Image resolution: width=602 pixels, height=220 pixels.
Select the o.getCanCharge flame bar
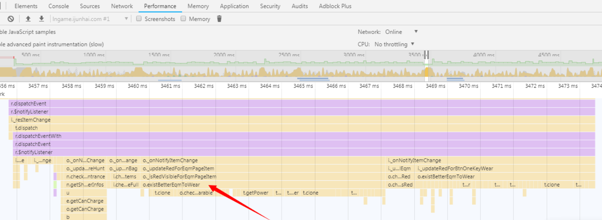click(x=85, y=209)
